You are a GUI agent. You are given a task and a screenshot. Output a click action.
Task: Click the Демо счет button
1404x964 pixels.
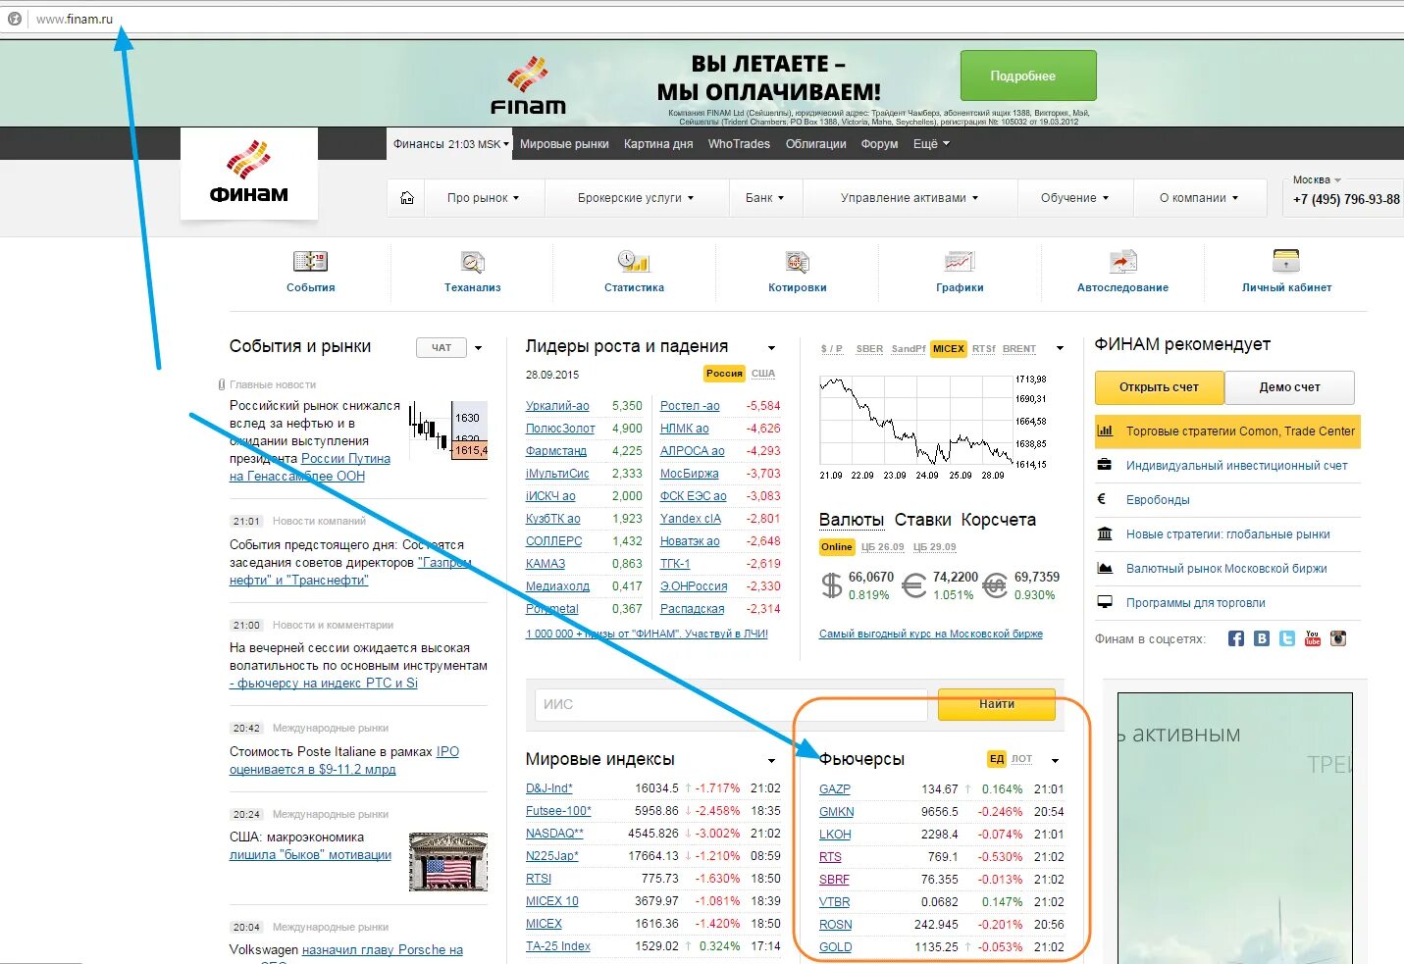point(1289,387)
